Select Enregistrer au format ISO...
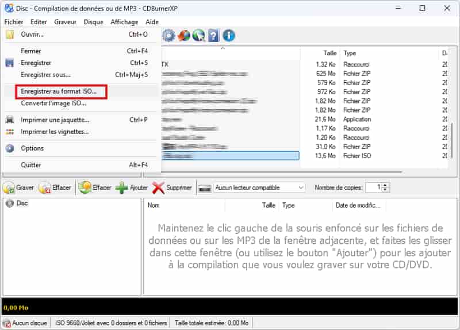This screenshot has height=330, width=460. (80, 91)
